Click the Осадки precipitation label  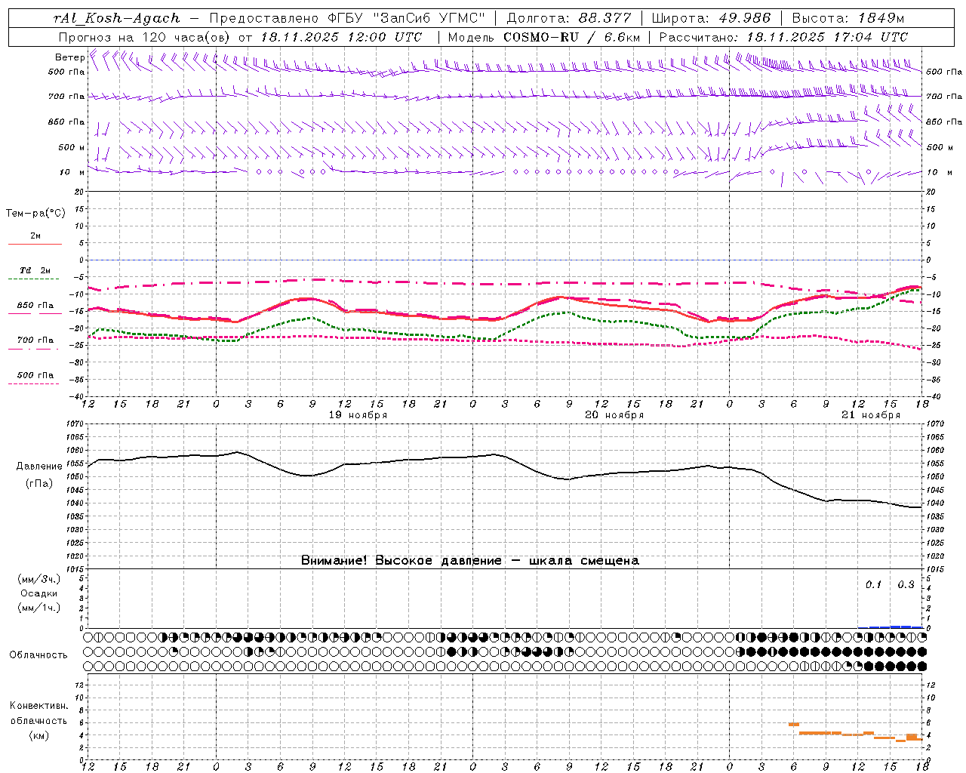click(x=39, y=593)
